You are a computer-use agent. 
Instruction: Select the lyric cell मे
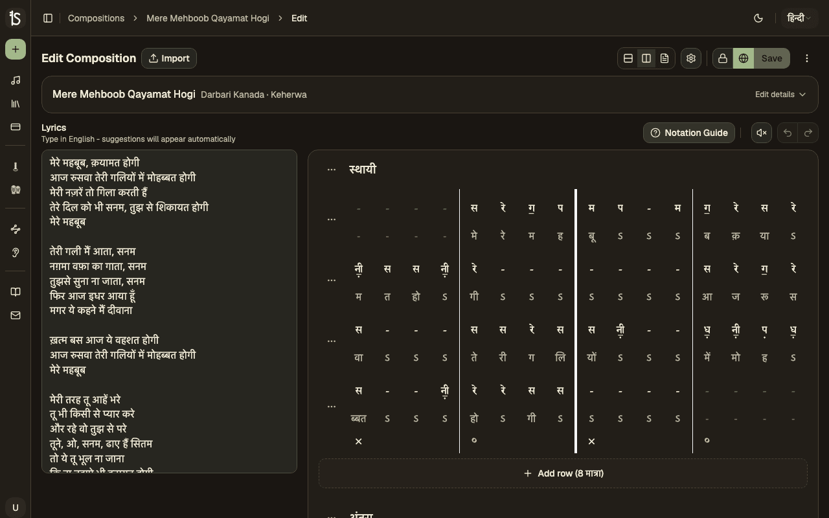(474, 236)
